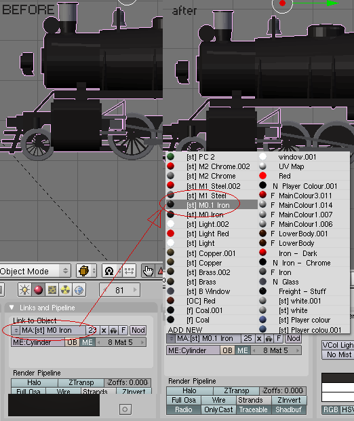Pick [st] PC 2 material entry

(x=212, y=157)
